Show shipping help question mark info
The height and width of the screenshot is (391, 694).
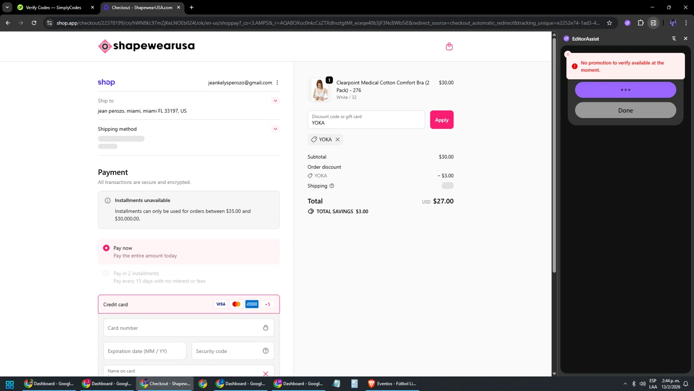pyautogui.click(x=332, y=186)
